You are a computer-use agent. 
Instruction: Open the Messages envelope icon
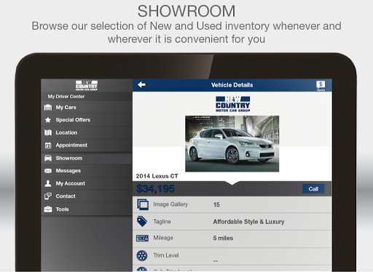pyautogui.click(x=48, y=171)
